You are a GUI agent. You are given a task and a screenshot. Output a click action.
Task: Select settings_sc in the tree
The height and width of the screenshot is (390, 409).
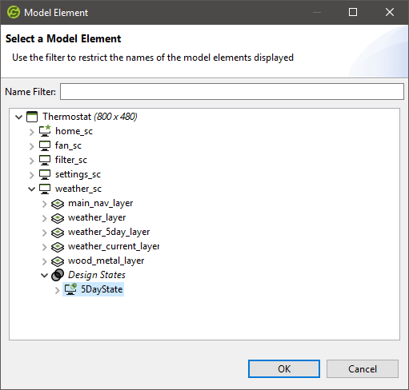tap(78, 174)
